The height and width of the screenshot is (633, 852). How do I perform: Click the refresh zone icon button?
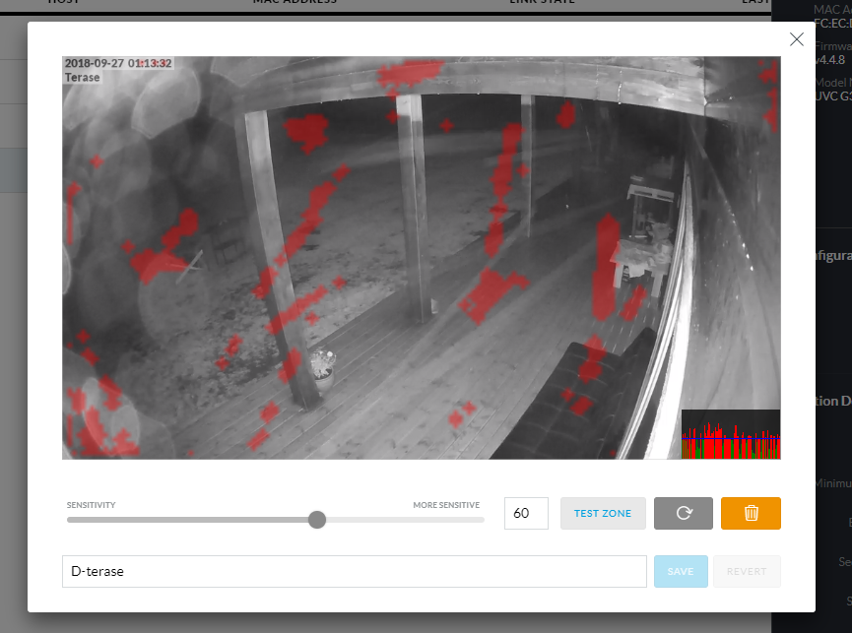684,513
